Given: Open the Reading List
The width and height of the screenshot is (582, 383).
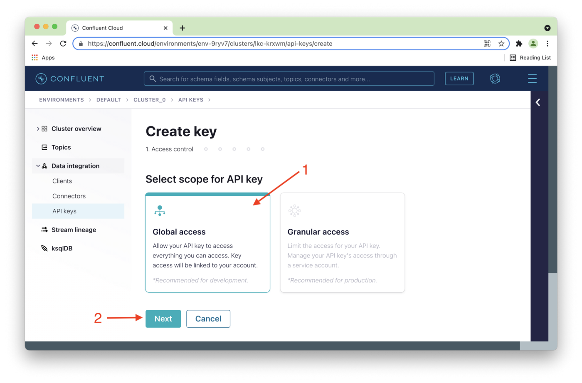Looking at the screenshot, I should pyautogui.click(x=530, y=57).
